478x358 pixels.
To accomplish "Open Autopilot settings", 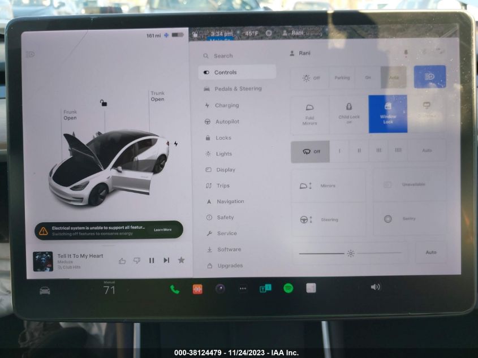I will coord(222,122).
